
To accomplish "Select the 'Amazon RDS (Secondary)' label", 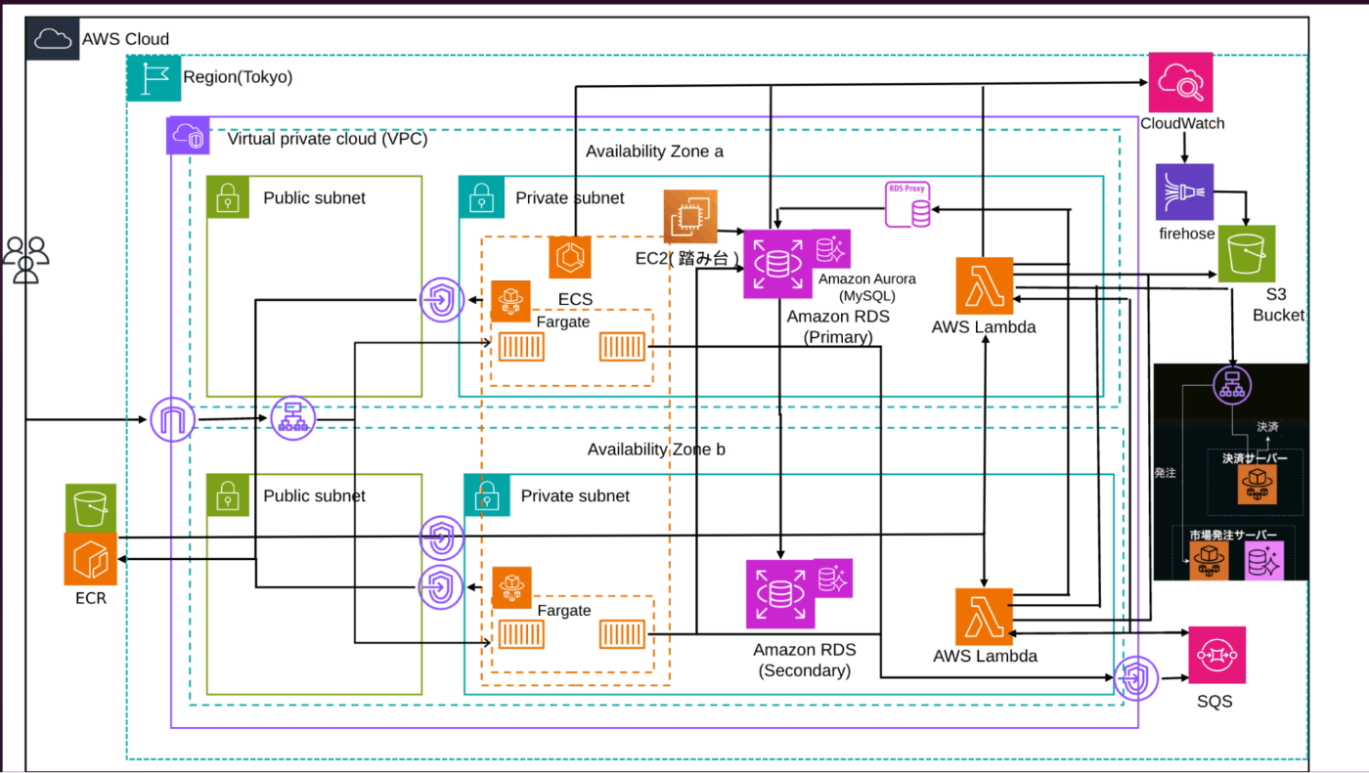I will 804,661.
